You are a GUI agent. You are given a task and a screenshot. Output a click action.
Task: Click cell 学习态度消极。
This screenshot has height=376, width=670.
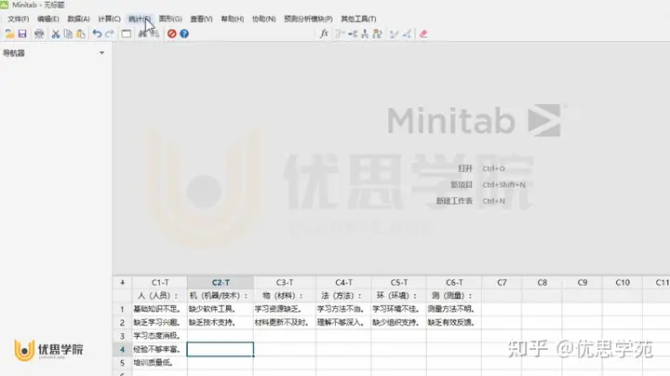click(x=160, y=336)
